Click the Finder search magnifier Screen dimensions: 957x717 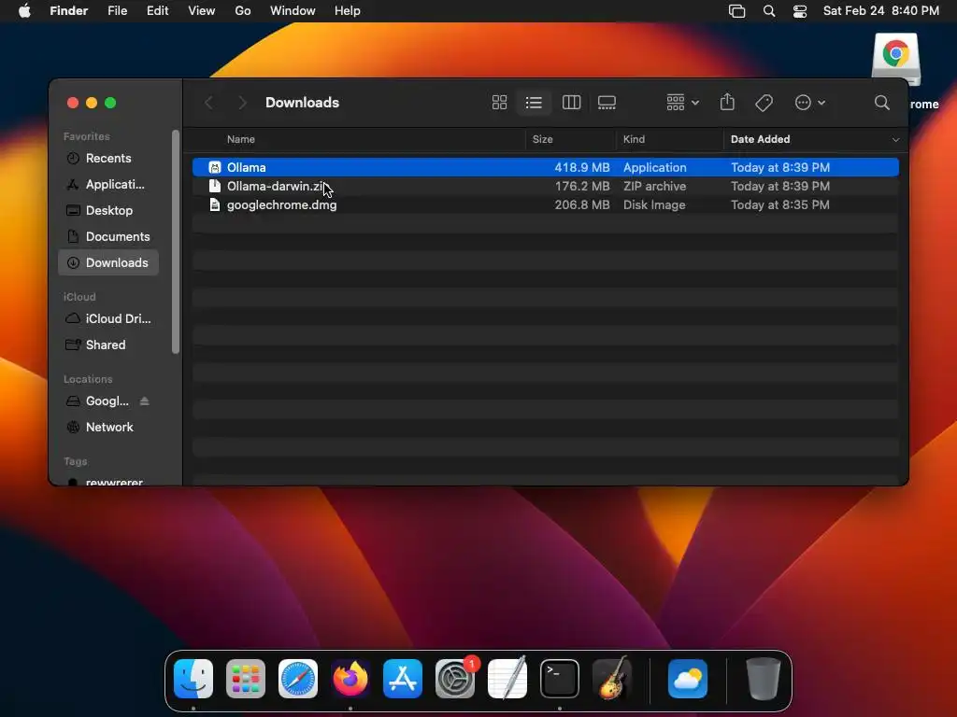click(881, 103)
